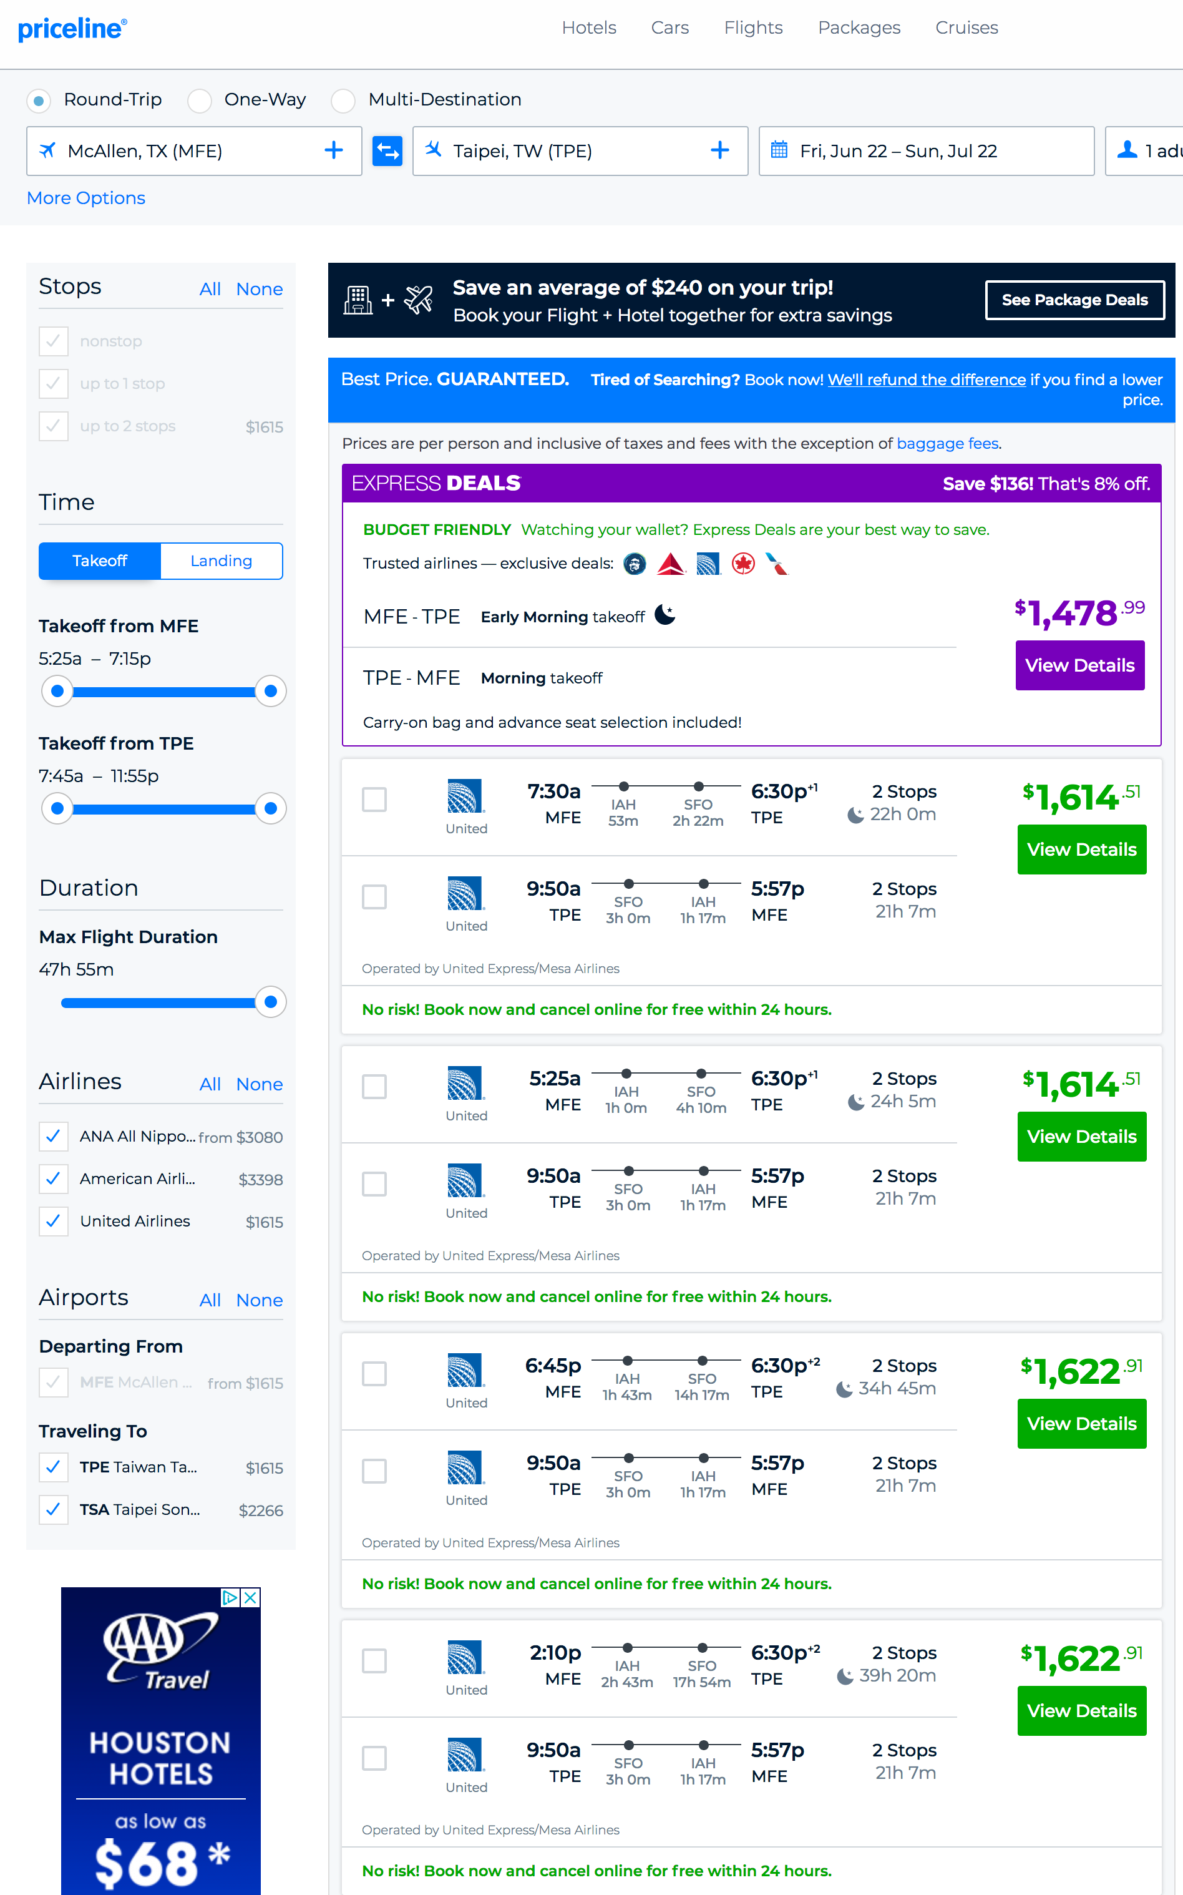This screenshot has width=1183, height=1895.
Task: Select the One-Way radio button
Action: pos(200,101)
